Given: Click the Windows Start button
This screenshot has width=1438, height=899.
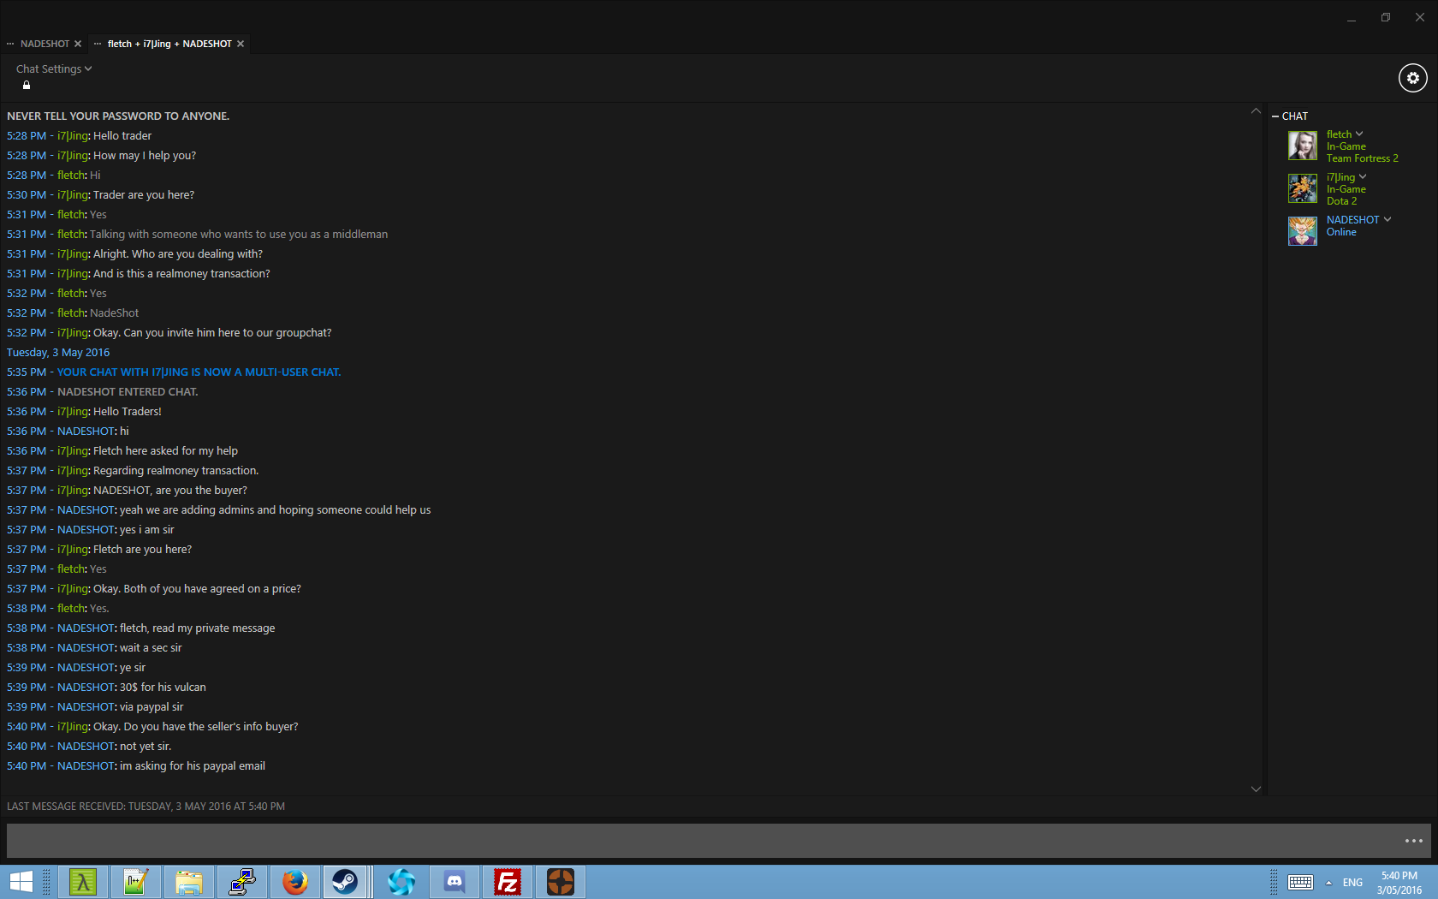Looking at the screenshot, I should point(21,881).
